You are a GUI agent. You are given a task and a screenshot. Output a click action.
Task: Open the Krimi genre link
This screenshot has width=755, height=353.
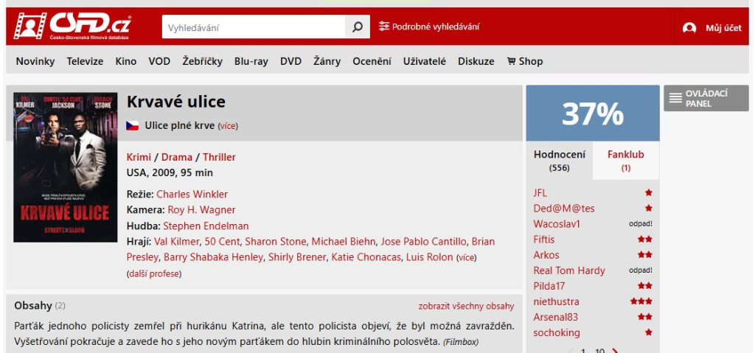click(x=139, y=157)
